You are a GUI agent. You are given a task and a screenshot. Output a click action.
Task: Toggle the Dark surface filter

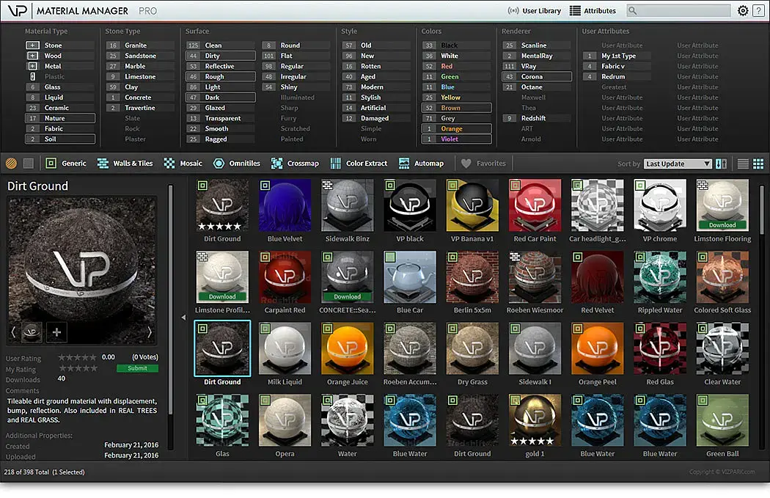coord(221,98)
